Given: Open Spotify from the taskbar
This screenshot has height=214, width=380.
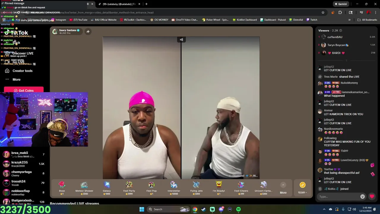Looking at the screenshot, I should click(238, 209).
